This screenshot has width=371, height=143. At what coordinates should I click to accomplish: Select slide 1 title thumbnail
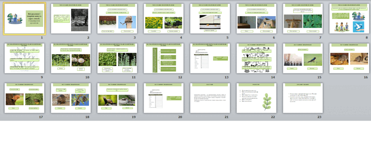point(24,19)
